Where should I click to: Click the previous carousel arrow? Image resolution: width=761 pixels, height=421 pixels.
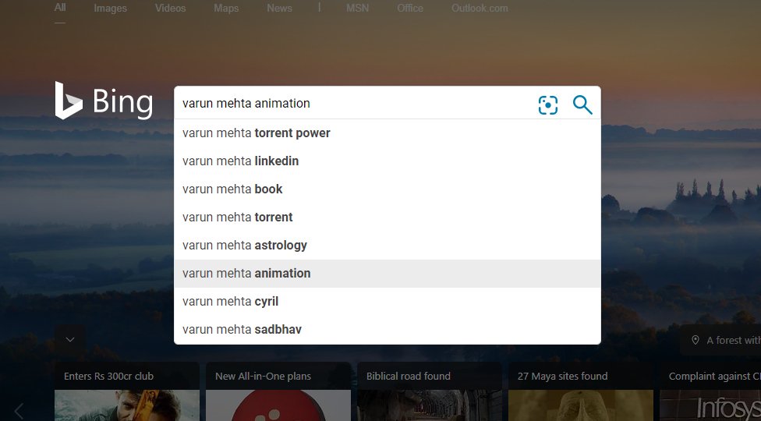19,411
